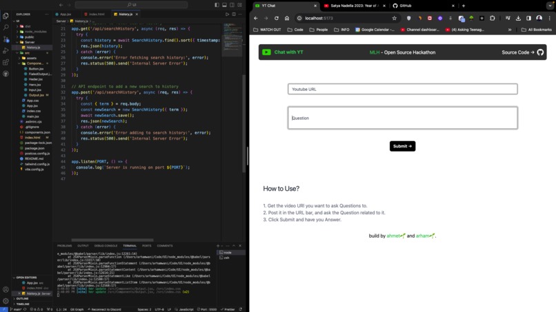Click the main branch status bar item
The image size is (556, 312).
pos(16,309)
